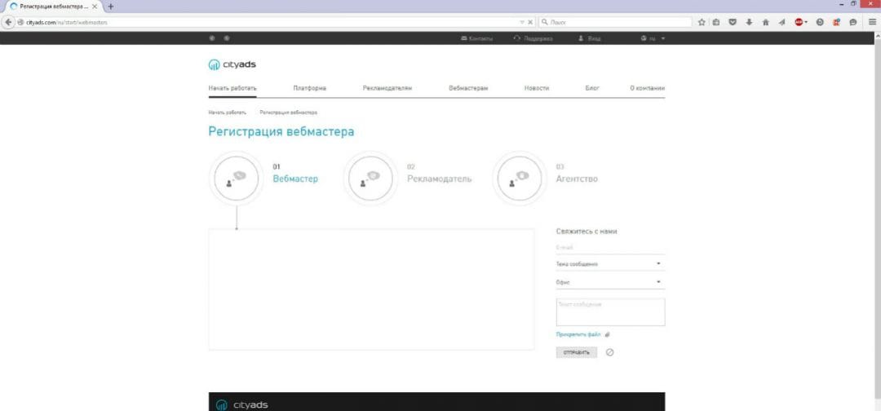This screenshot has height=411, width=881.
Task: Expand the Офис dropdown
Action: click(x=610, y=282)
